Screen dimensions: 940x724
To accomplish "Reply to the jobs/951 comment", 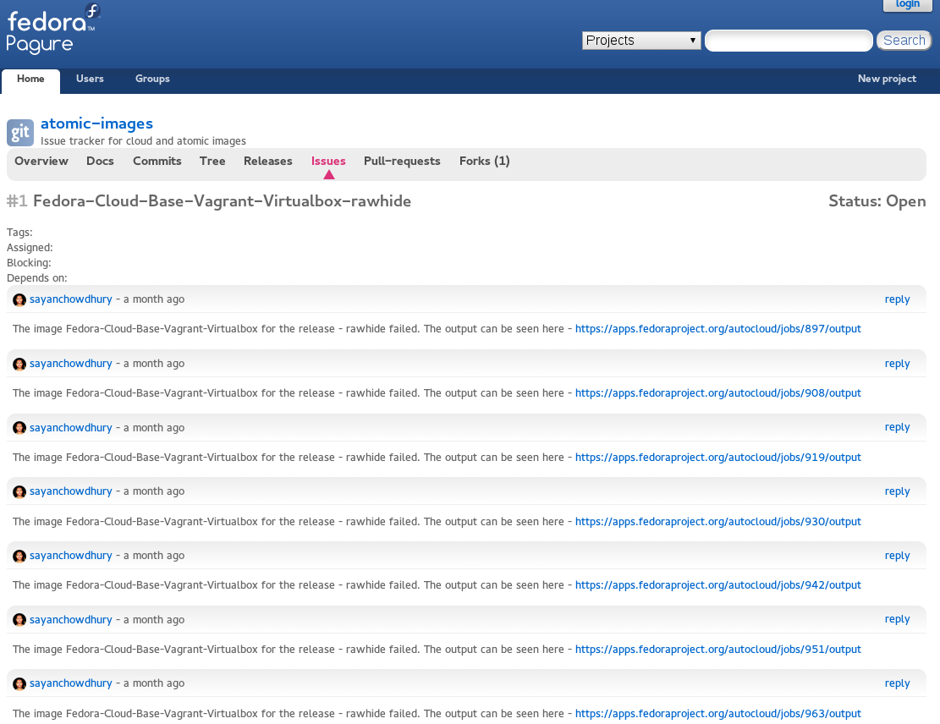I will coord(897,619).
